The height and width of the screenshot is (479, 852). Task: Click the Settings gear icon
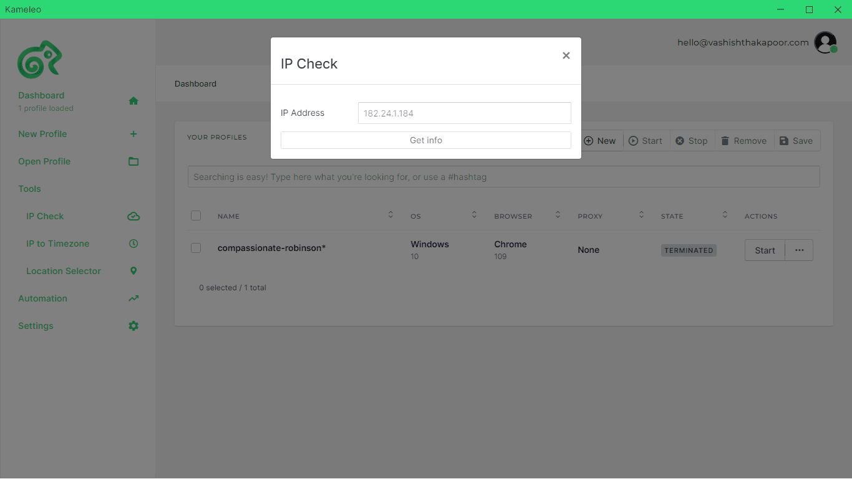coord(133,326)
